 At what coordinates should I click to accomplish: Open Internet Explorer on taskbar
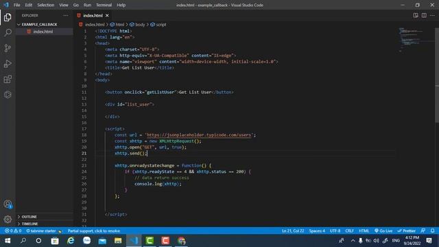click(71, 241)
